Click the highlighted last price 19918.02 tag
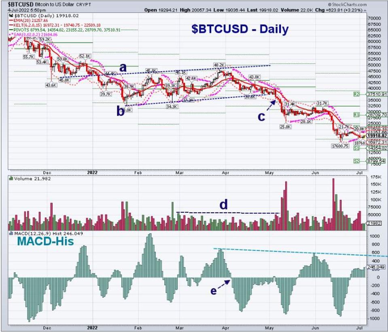 (x=377, y=137)
